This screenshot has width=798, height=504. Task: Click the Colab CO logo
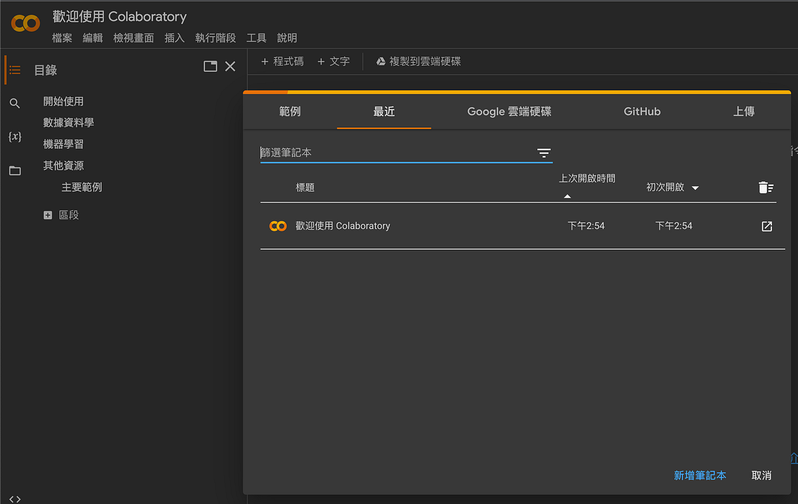[x=25, y=22]
